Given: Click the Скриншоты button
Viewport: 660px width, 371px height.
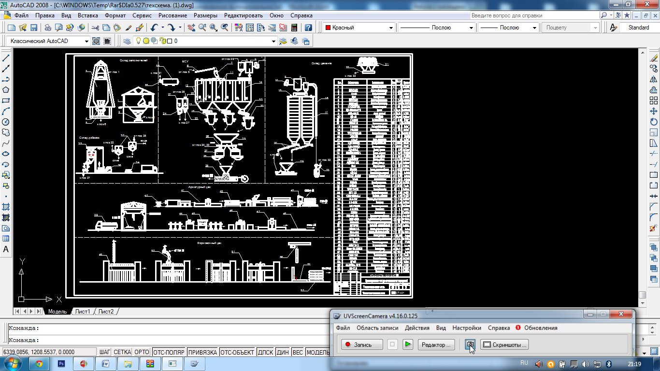Looking at the screenshot, I should click(504, 344).
